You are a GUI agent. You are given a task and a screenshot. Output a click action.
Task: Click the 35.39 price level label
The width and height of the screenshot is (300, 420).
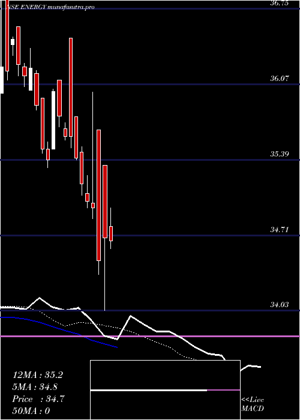point(280,154)
